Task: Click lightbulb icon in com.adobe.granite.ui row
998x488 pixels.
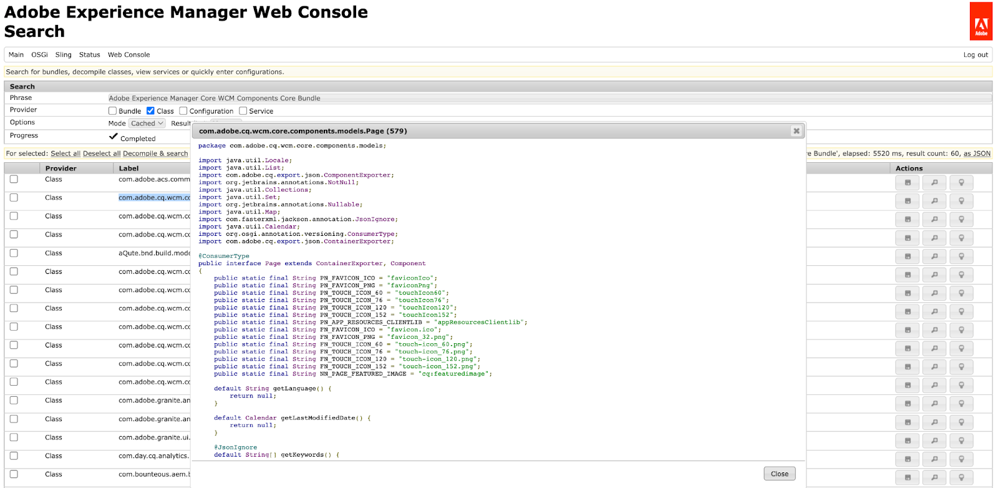Action: pos(961,441)
